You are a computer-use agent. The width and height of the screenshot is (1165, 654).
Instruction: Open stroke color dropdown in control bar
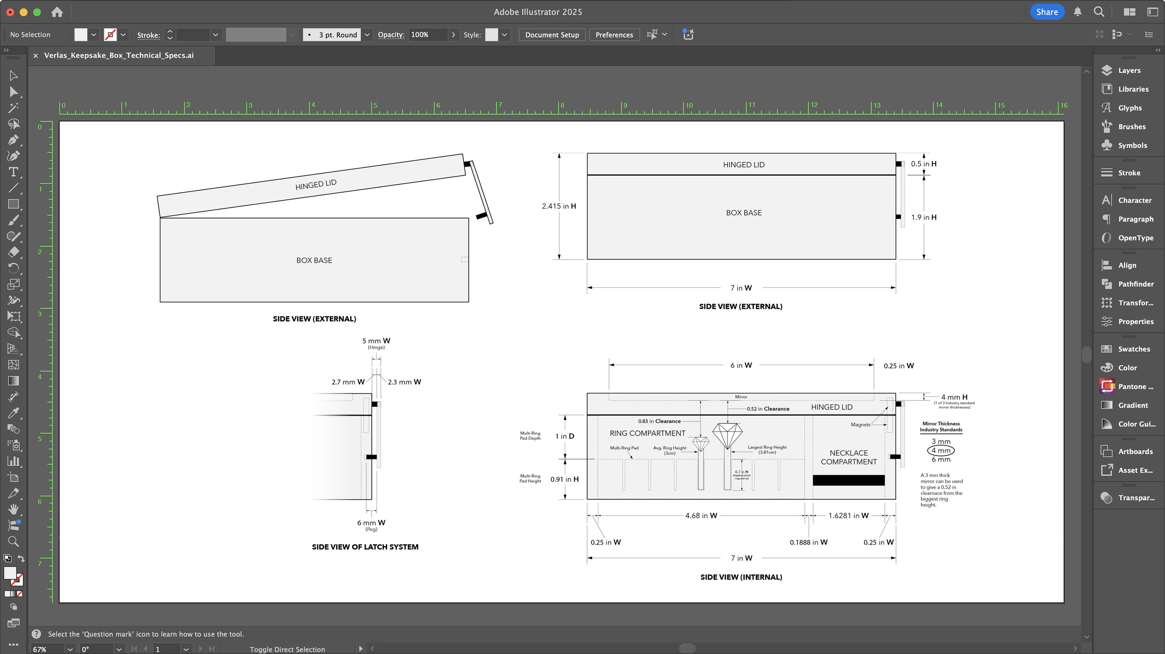pos(123,34)
